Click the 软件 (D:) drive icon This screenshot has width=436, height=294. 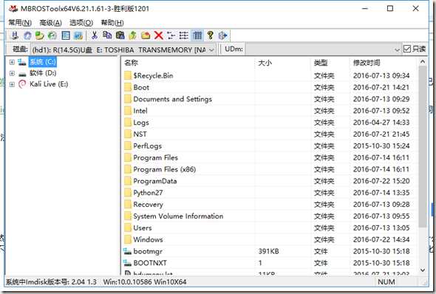click(x=22, y=74)
